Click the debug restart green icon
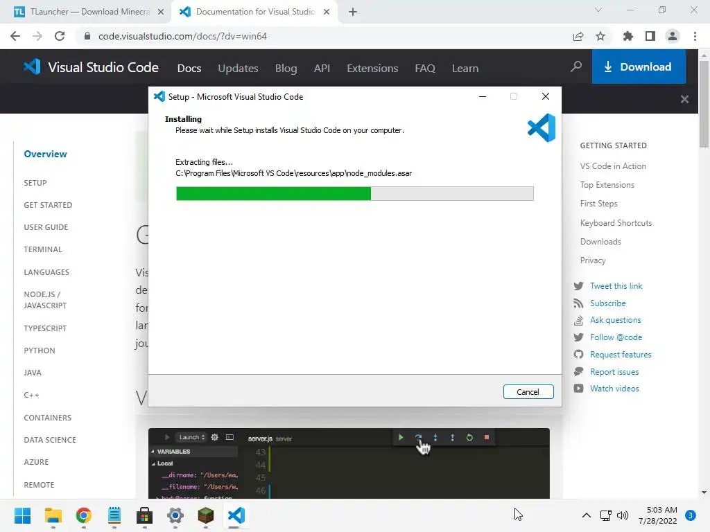This screenshot has width=710, height=532. coord(469,437)
